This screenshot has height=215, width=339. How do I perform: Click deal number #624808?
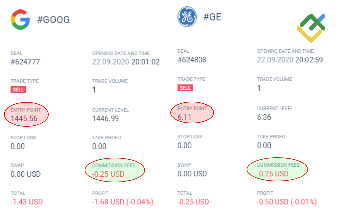click(x=192, y=60)
